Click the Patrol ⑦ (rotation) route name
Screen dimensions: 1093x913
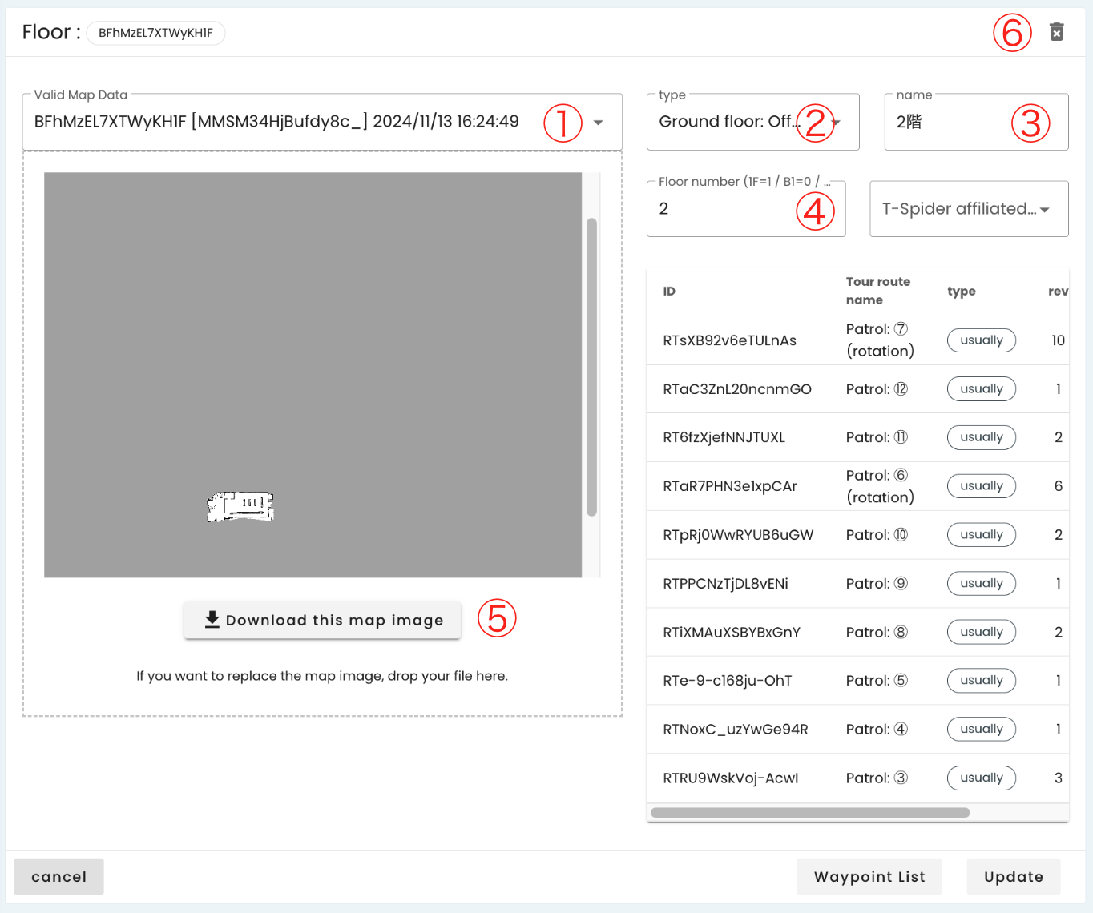[x=880, y=340]
